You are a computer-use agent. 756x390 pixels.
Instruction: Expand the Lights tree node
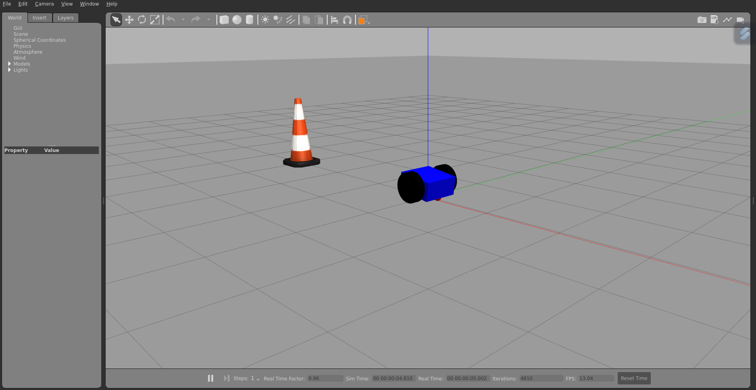pos(10,70)
